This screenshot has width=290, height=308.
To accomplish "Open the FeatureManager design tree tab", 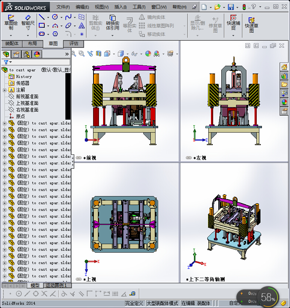I will [6, 54].
